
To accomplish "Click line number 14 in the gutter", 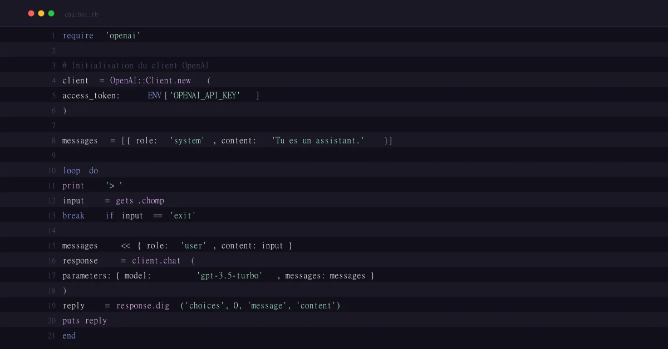I will click(52, 231).
